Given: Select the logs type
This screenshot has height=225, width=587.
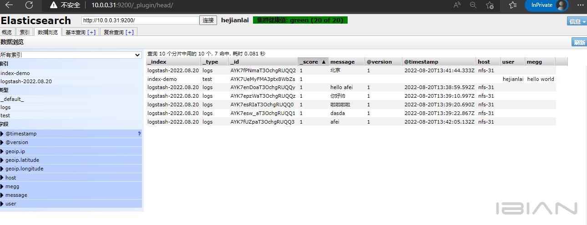Looking at the screenshot, I should coord(5,107).
